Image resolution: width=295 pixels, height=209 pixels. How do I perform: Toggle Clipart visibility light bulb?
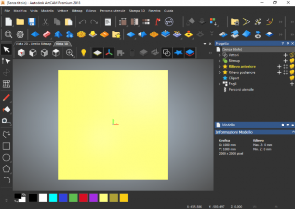pos(292,78)
